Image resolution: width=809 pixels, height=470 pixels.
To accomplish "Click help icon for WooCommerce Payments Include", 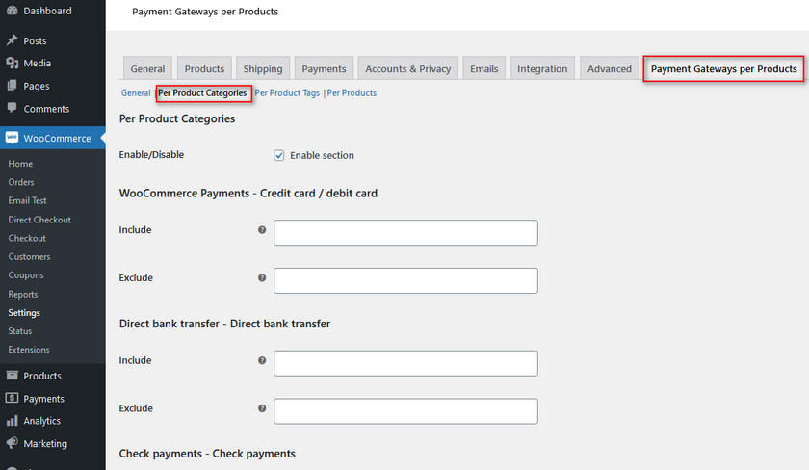I will (x=262, y=230).
